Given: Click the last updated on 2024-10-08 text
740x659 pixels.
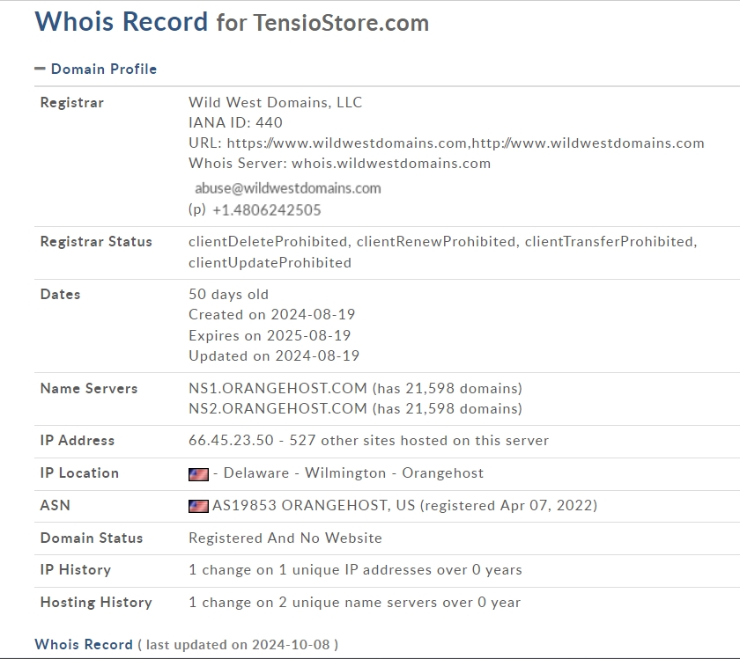Looking at the screenshot, I should [238, 644].
